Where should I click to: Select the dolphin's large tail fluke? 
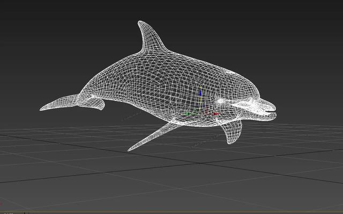[58, 102]
